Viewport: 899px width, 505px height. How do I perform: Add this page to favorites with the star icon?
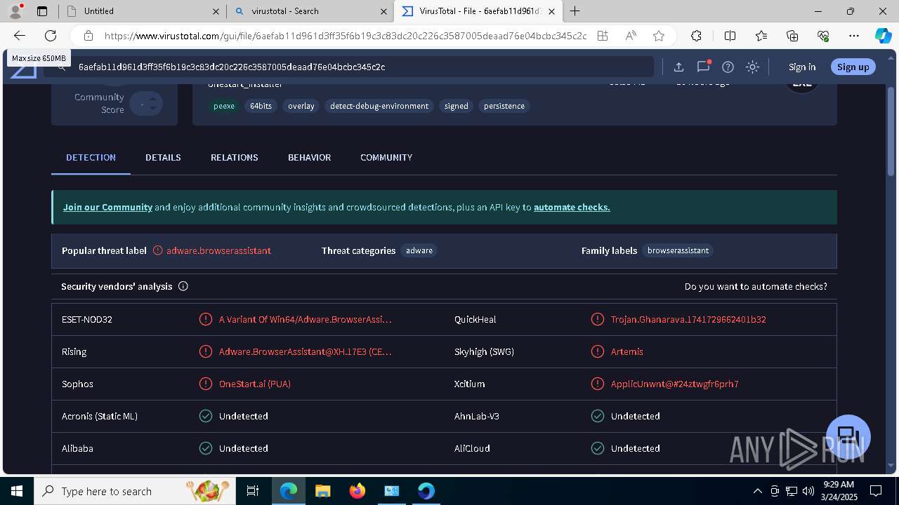click(659, 36)
